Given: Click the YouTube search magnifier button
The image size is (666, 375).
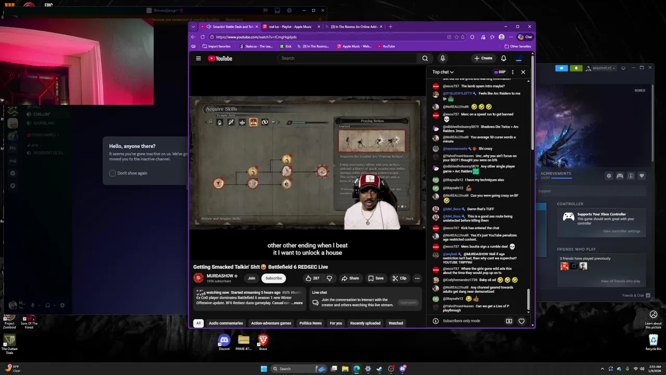Looking at the screenshot, I should pos(425,58).
